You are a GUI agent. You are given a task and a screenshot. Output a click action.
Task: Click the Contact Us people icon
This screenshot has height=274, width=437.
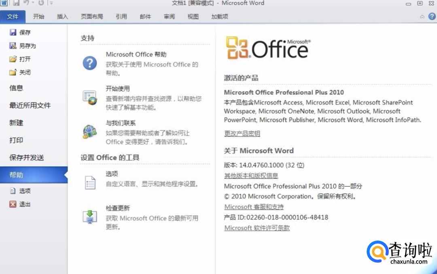pos(90,132)
